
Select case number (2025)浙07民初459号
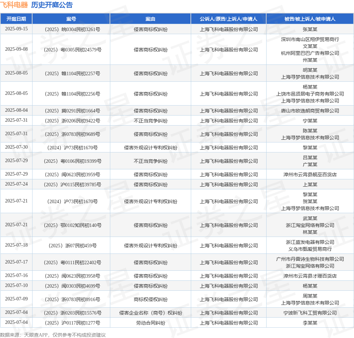point(73,246)
